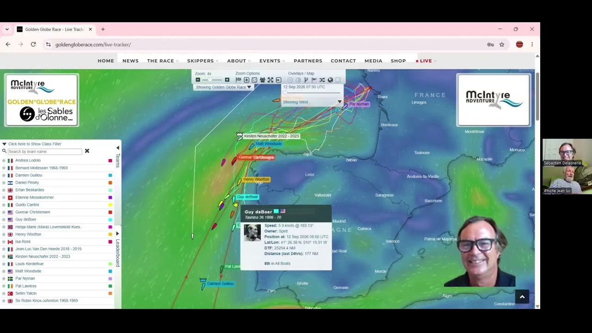Click the scroll to top arrow button
The width and height of the screenshot is (592, 333).
[522, 297]
